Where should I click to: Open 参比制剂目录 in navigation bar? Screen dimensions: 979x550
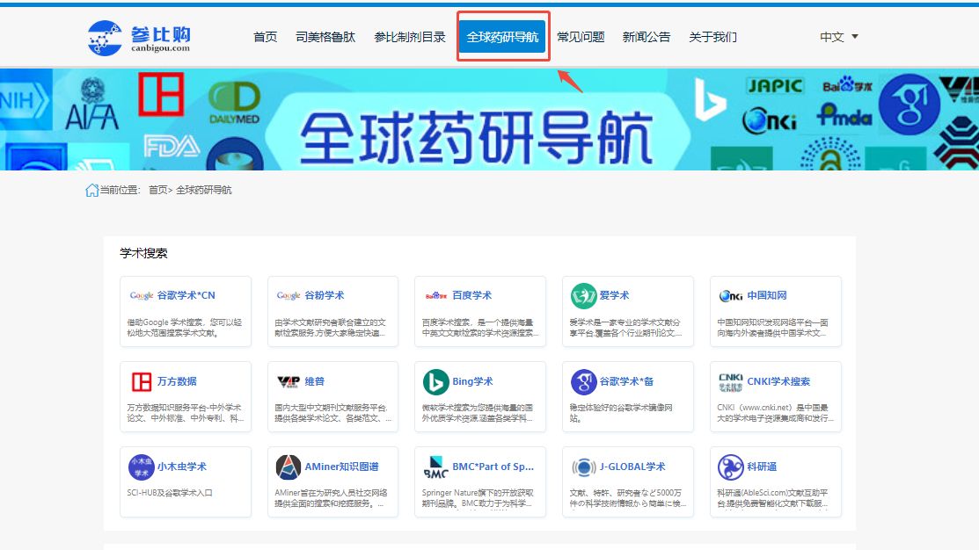[410, 37]
